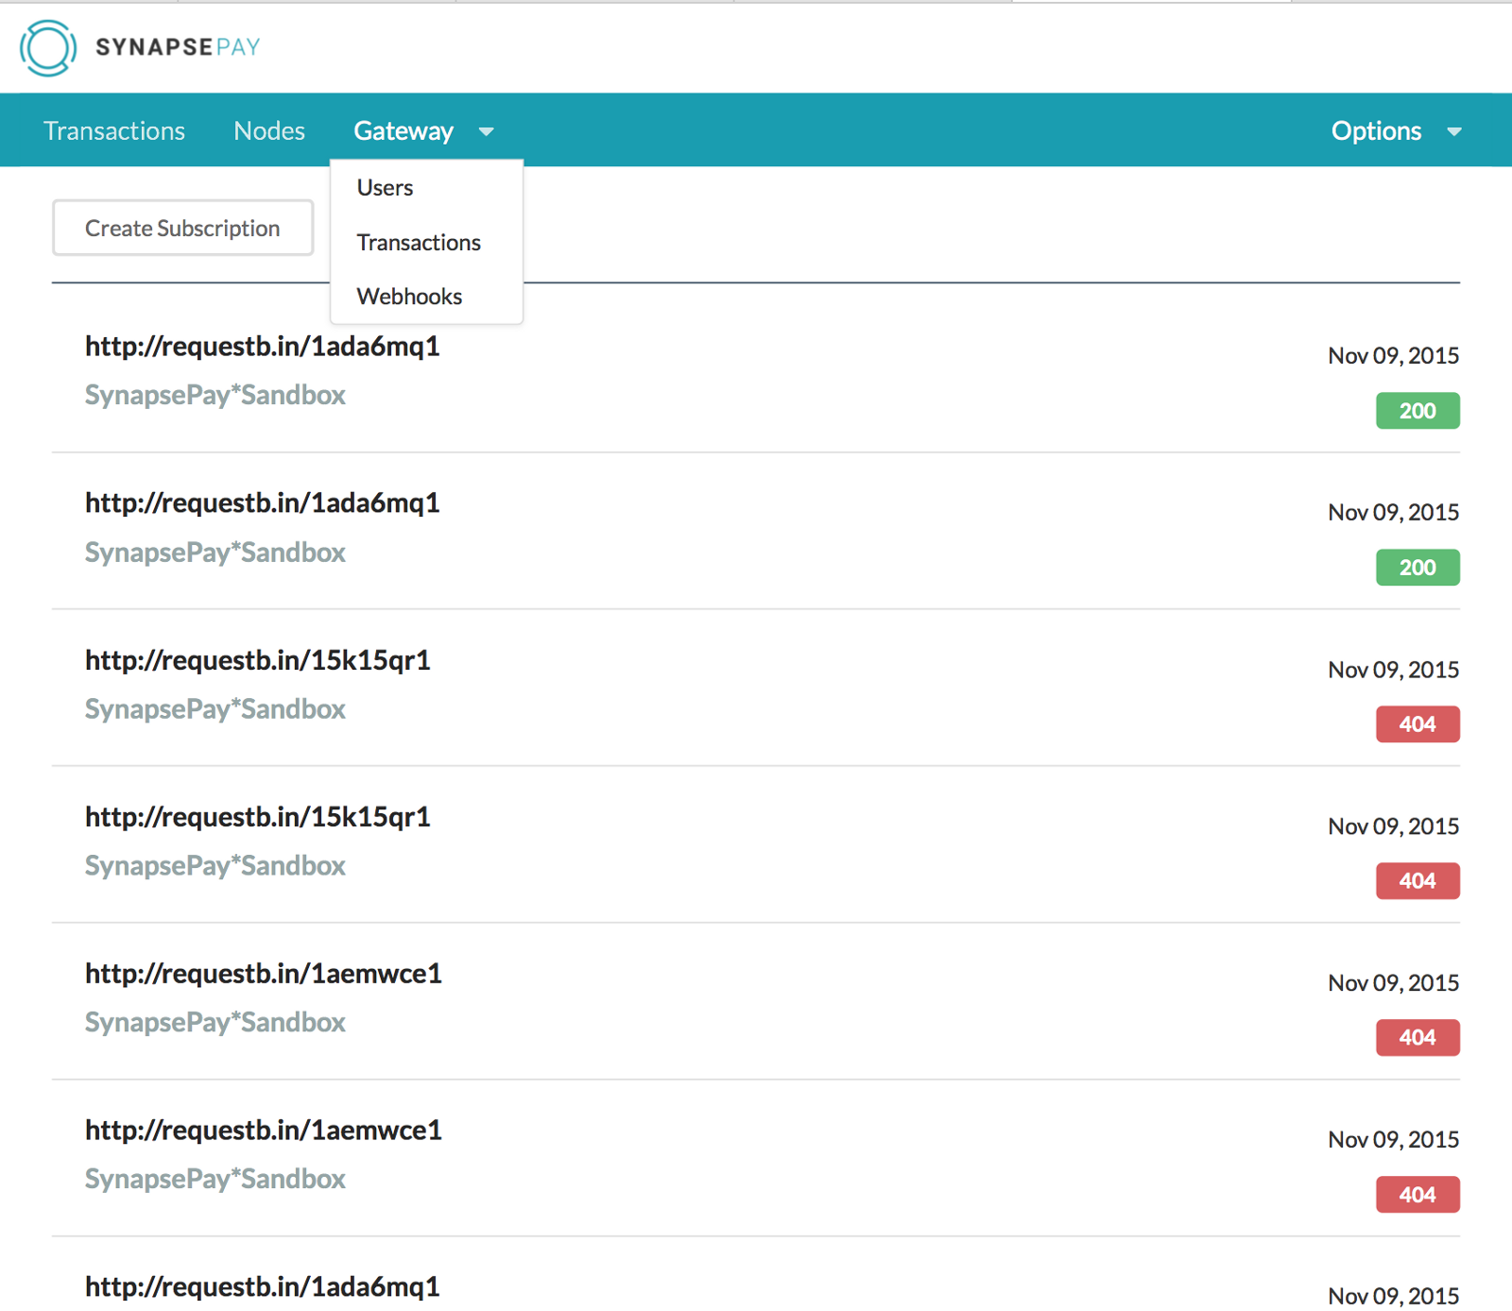Choose Transactions from the Gateway dropdown
The width and height of the screenshot is (1512, 1311).
click(419, 242)
